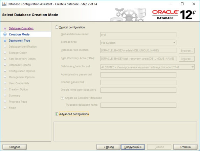Screen dimensions: 200x151
Task: Click the Administrative password field
Action: (x=138, y=75)
